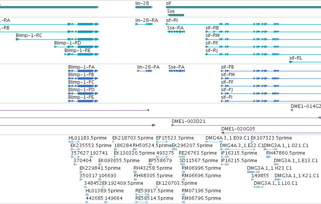Click EST RH68305.5prime
This screenshot has width=321, height=204.
click(153, 176)
